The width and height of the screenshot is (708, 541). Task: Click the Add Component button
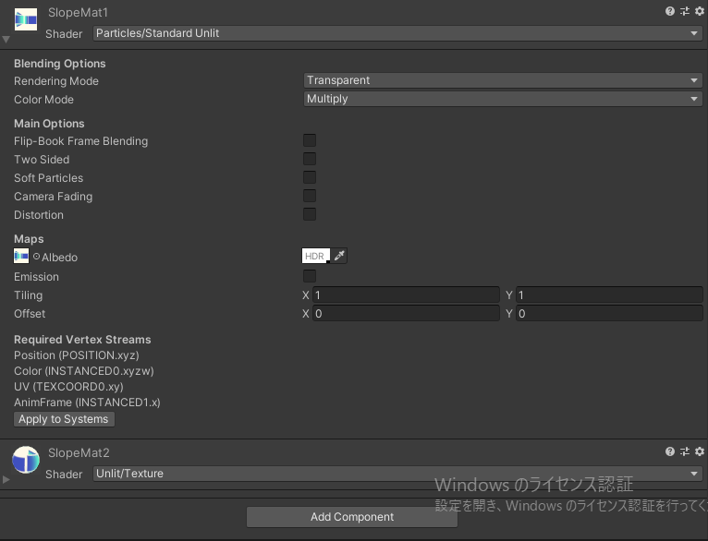click(352, 517)
